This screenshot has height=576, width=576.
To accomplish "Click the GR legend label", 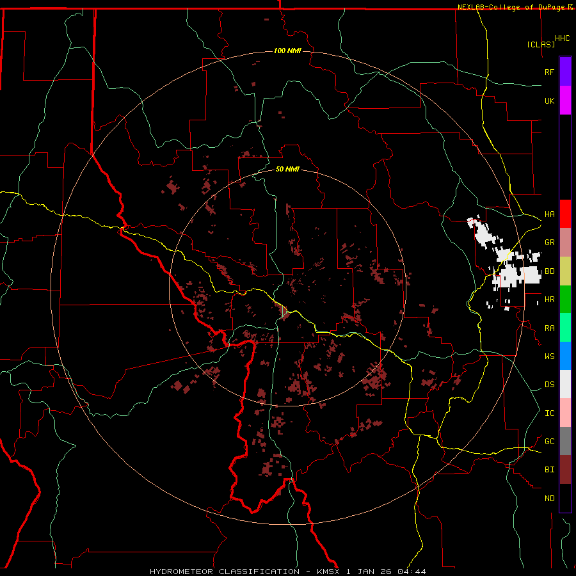I will 549,243.
